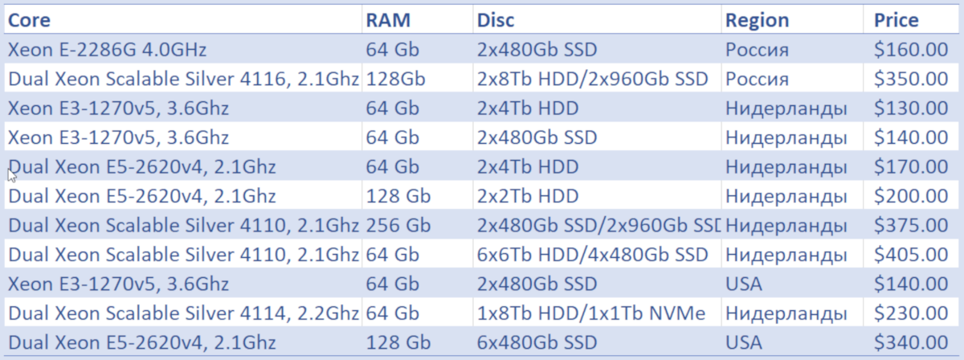The height and width of the screenshot is (360, 964).
Task: Select the $160.00 price cell
Action: click(x=915, y=49)
